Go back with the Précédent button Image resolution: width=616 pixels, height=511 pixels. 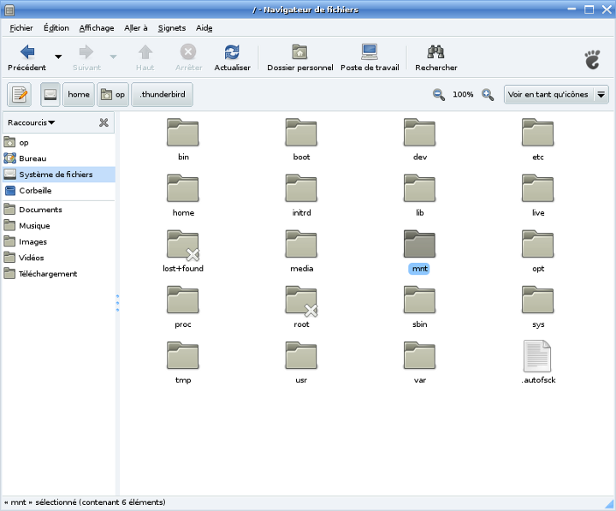(x=27, y=58)
